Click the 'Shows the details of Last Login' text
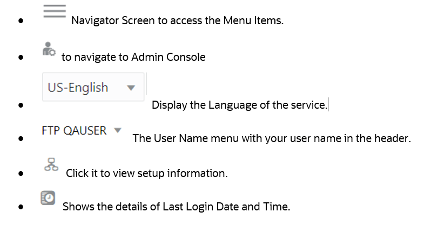Image resolution: width=431 pixels, height=226 pixels. click(170, 207)
